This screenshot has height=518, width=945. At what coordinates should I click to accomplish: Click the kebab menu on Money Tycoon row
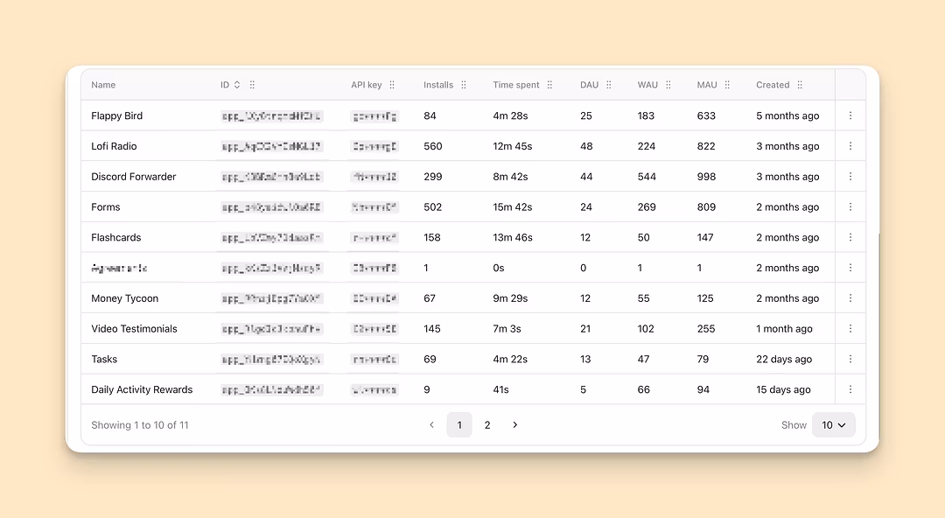[x=850, y=298]
